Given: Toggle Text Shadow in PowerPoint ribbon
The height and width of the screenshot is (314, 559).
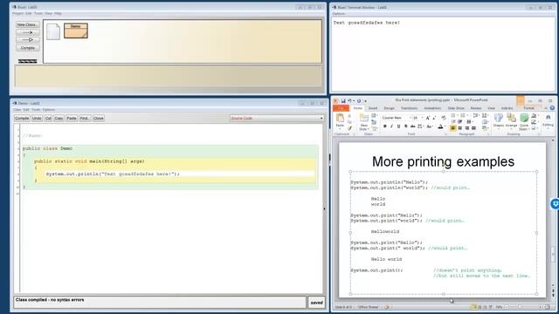Looking at the screenshot, I should (x=405, y=126).
